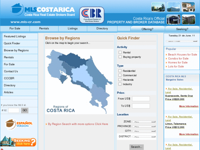
Task: Open Homes for Sale link
Action: point(178,62)
